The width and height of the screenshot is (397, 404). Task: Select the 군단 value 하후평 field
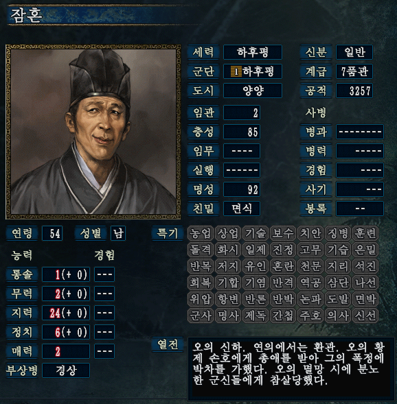click(x=253, y=71)
